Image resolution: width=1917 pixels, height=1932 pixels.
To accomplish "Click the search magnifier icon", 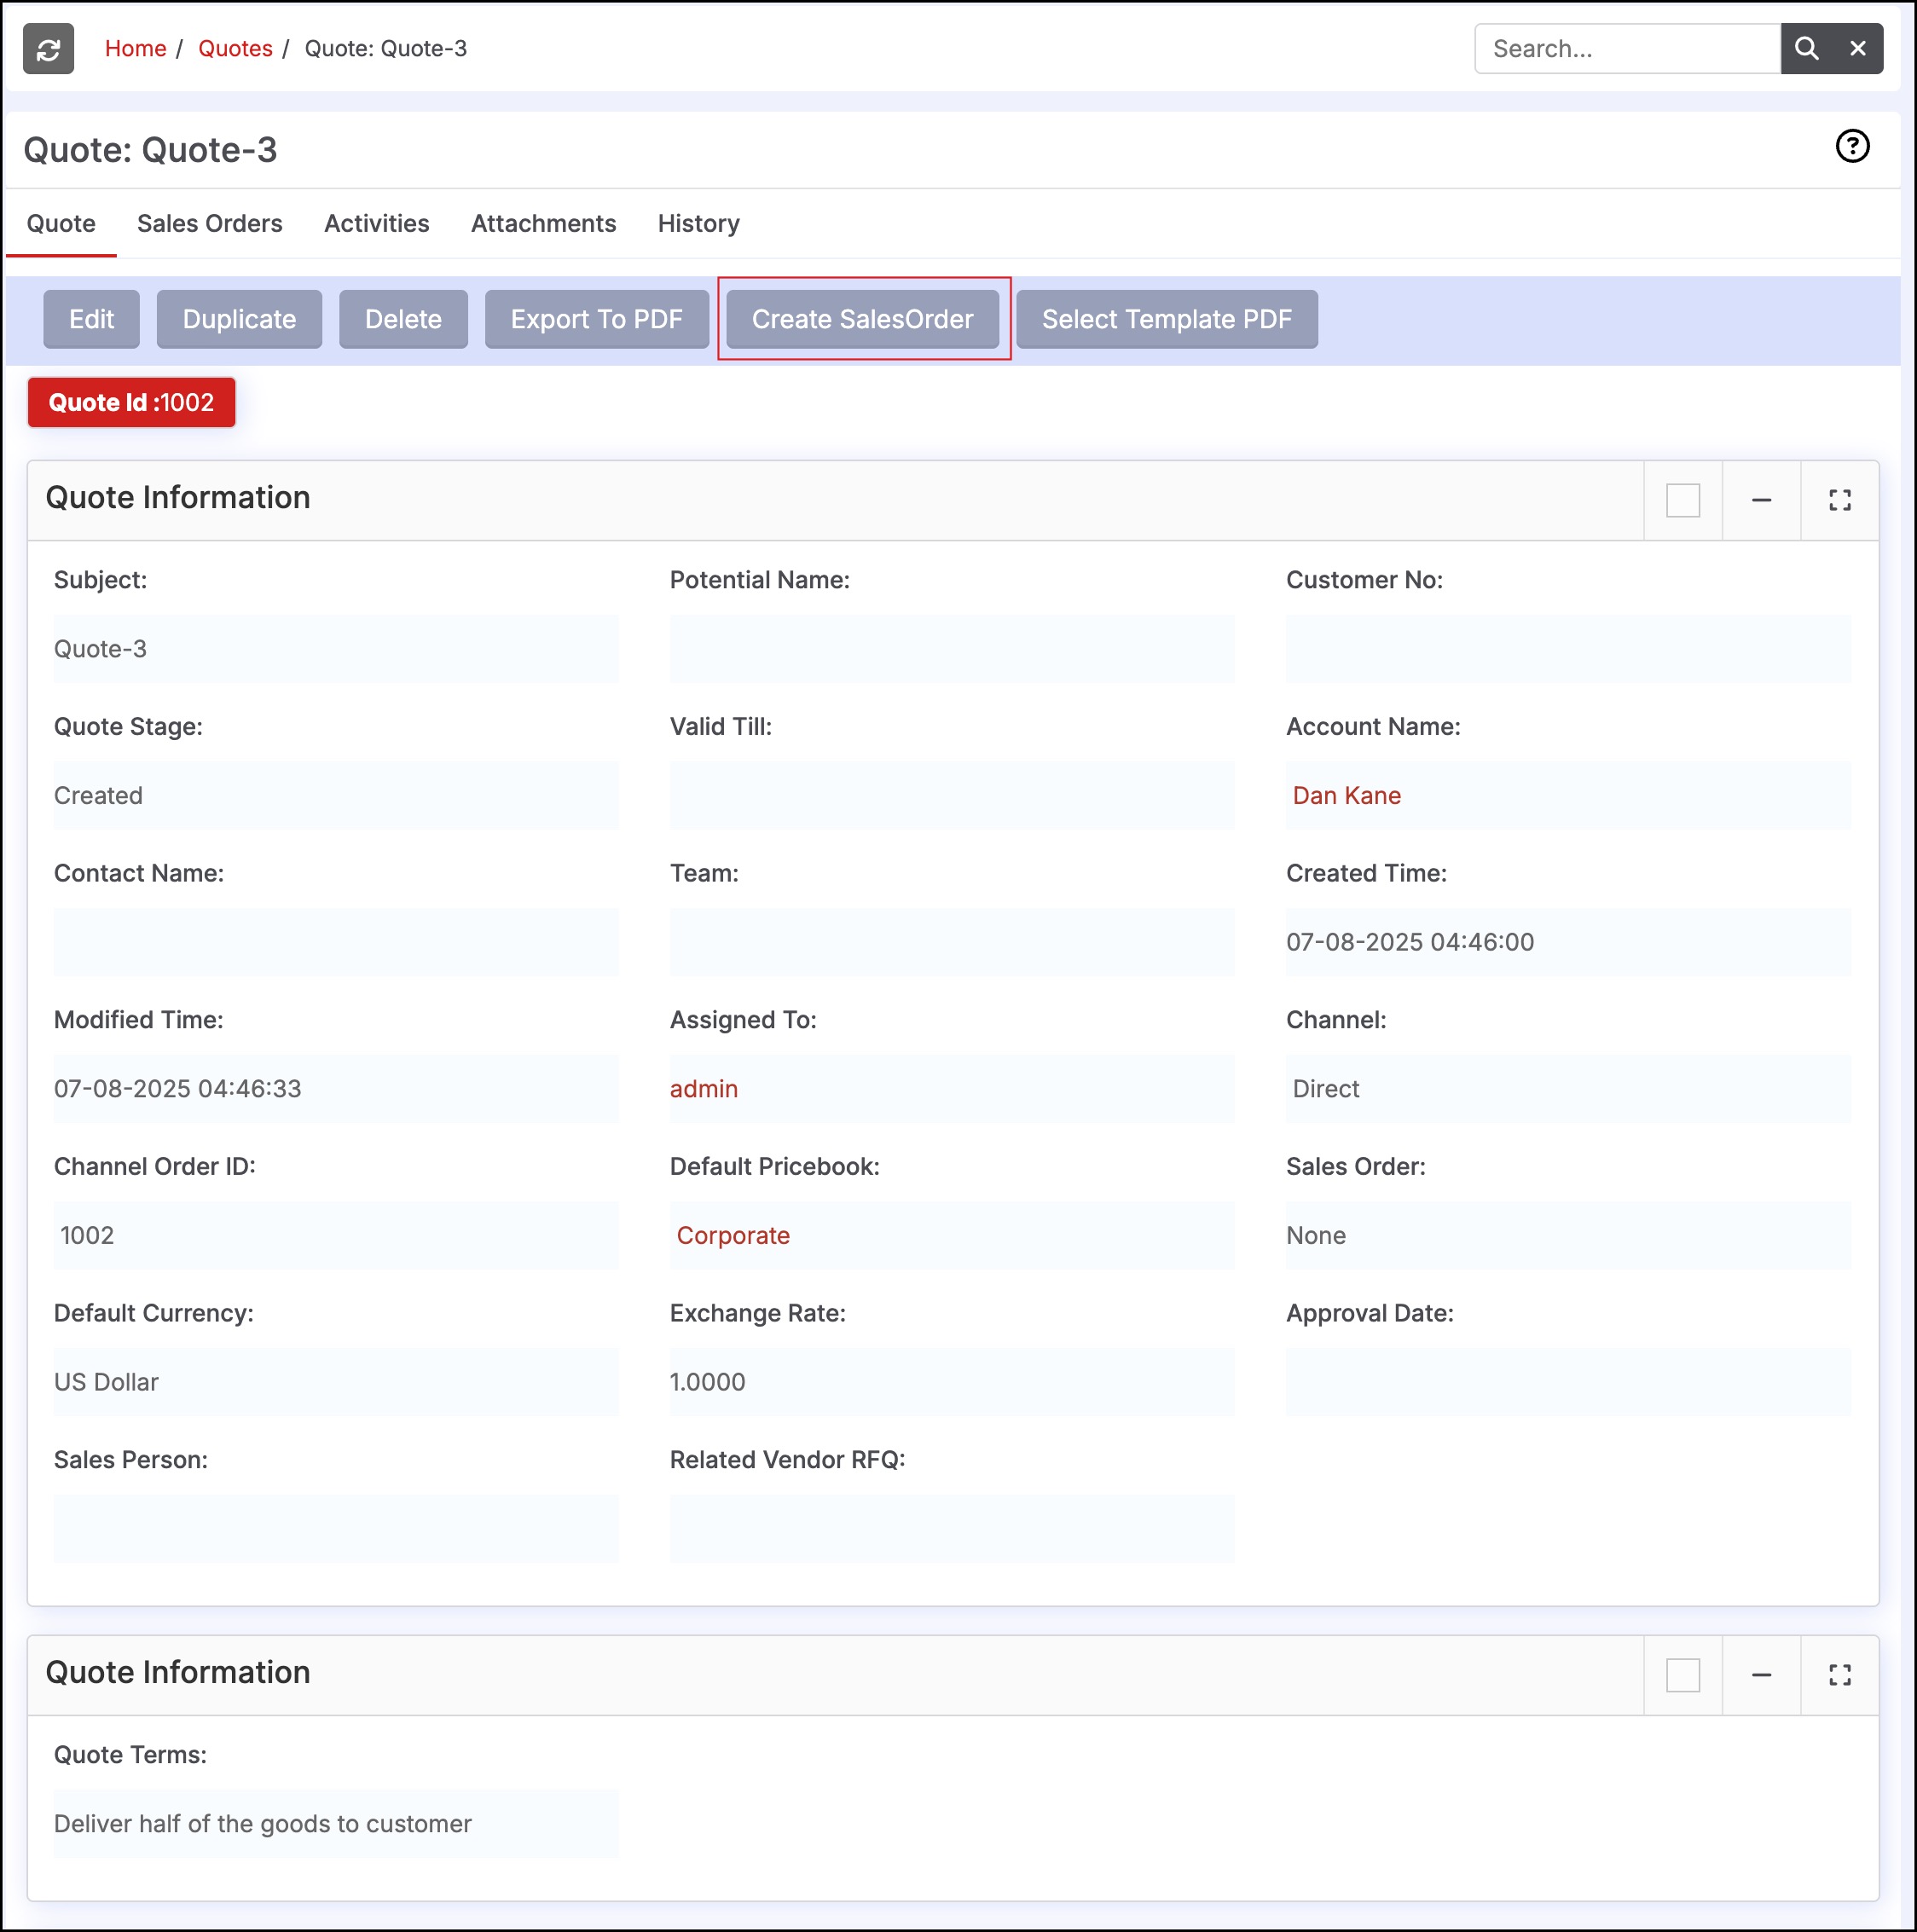I will click(1806, 48).
